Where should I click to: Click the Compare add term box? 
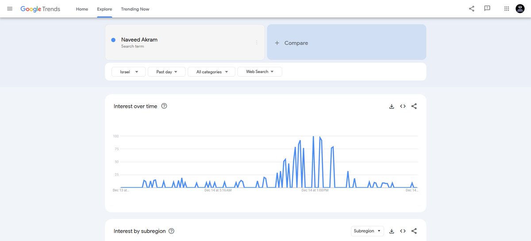(x=346, y=42)
